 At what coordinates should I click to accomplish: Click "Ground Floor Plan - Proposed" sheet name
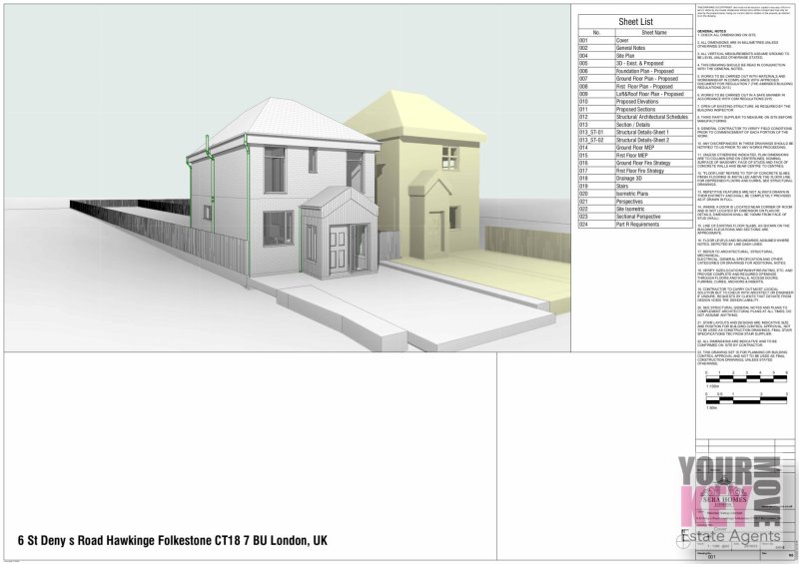tap(646, 79)
